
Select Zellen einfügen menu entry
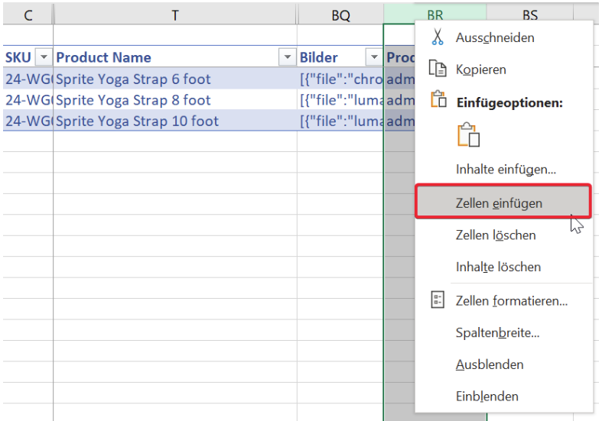(x=503, y=202)
